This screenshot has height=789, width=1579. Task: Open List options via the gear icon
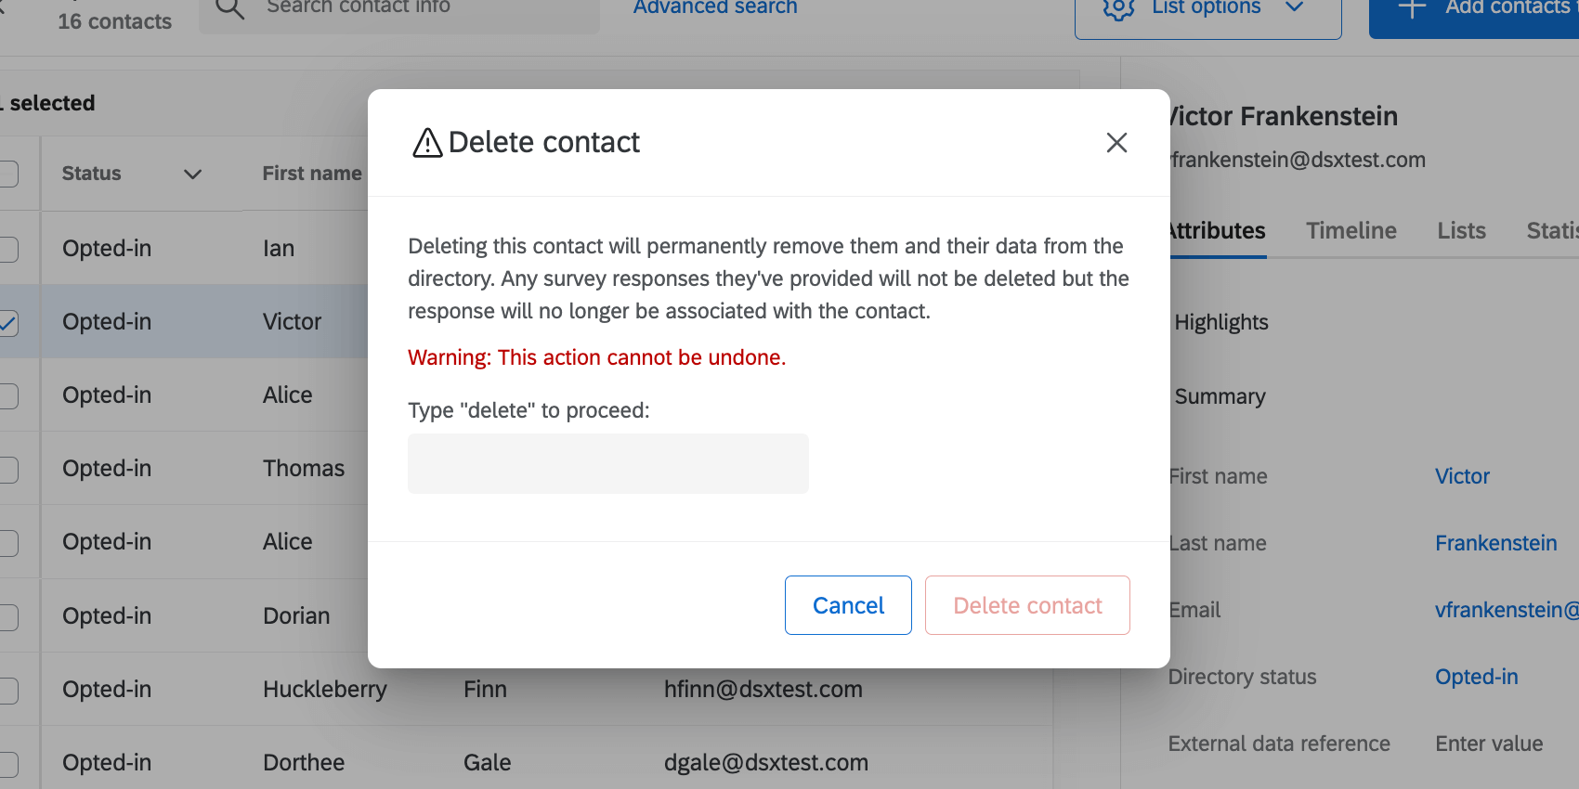(1118, 7)
